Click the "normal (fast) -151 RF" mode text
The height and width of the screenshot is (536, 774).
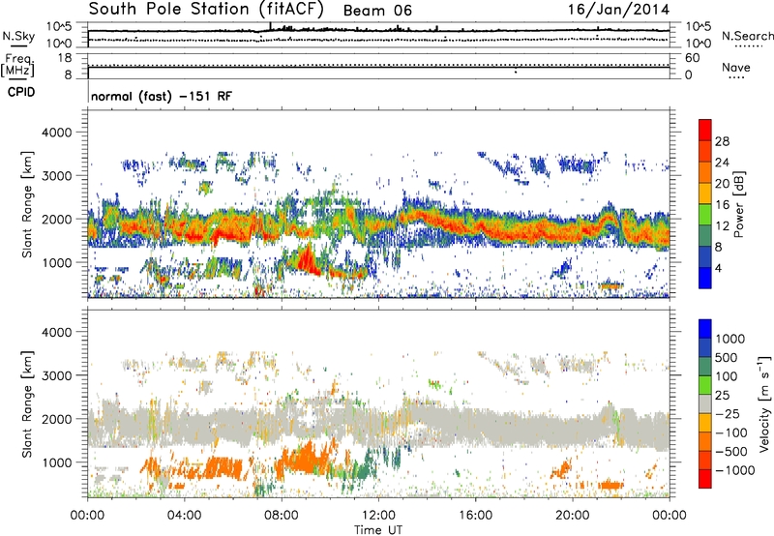tap(161, 96)
